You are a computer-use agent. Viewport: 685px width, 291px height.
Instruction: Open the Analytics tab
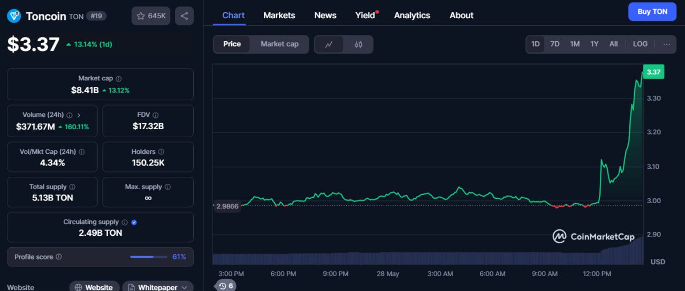coord(412,15)
